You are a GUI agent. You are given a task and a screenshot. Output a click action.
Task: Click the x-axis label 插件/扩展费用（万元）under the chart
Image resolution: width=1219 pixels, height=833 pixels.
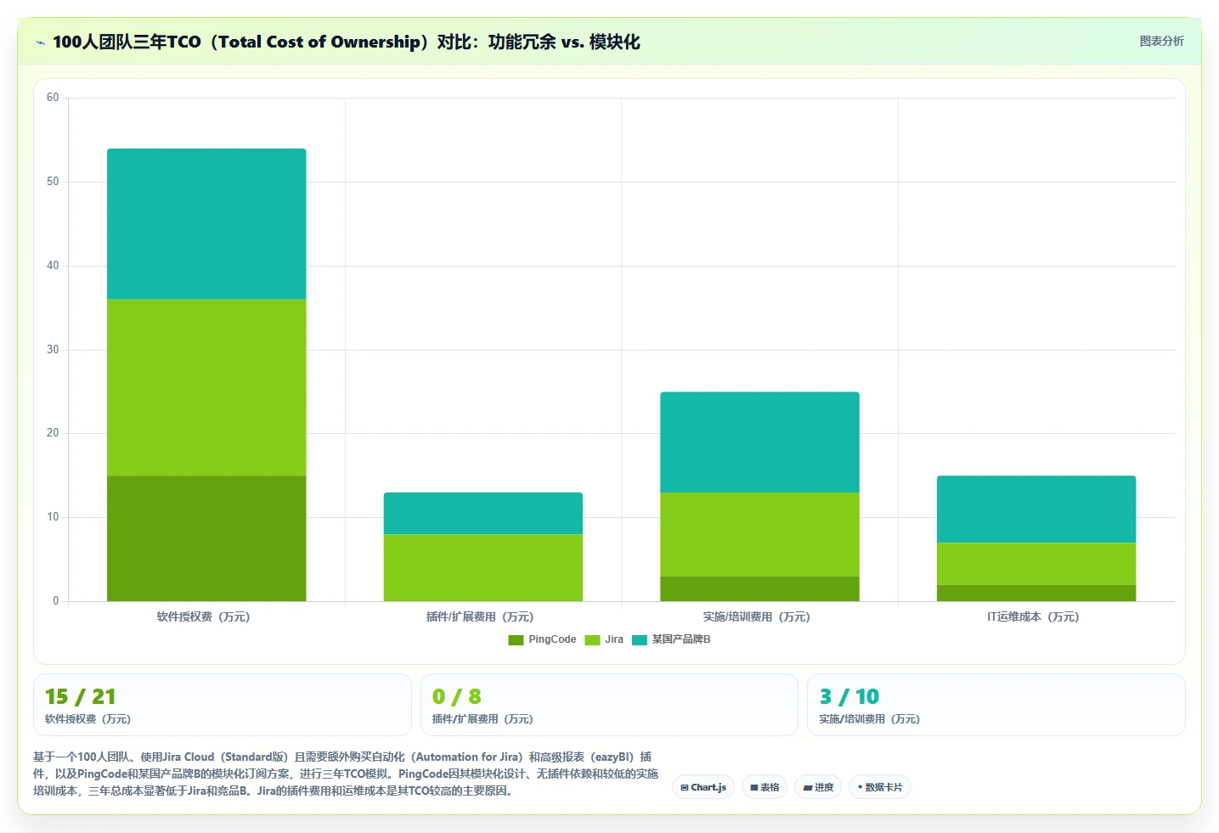[x=480, y=616]
